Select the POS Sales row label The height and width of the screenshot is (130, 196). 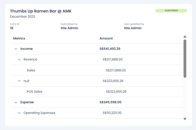click(34, 91)
